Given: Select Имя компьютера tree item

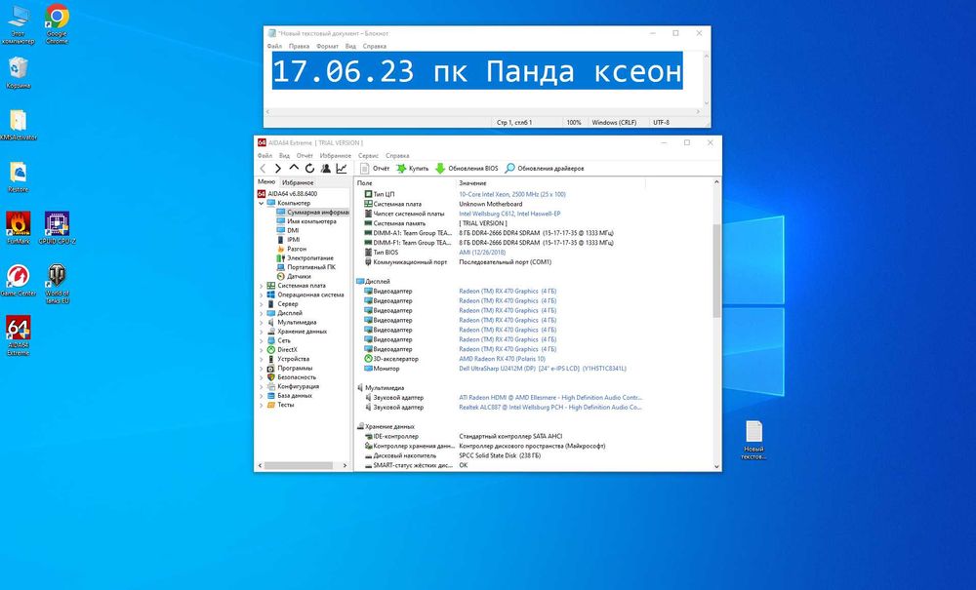Looking at the screenshot, I should click(x=306, y=221).
